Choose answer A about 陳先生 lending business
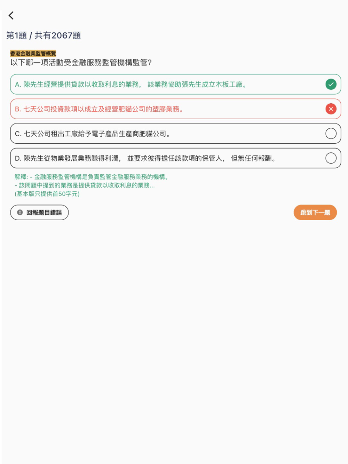The width and height of the screenshot is (348, 464). coord(175,84)
